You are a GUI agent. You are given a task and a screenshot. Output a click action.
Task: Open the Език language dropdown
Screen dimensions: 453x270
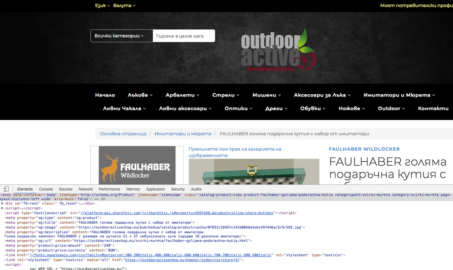click(102, 5)
